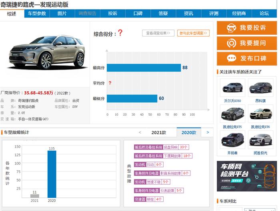This screenshot has width=280, height=211.
Task: Click the 开拓者 link text
Action: click(x=232, y=153)
